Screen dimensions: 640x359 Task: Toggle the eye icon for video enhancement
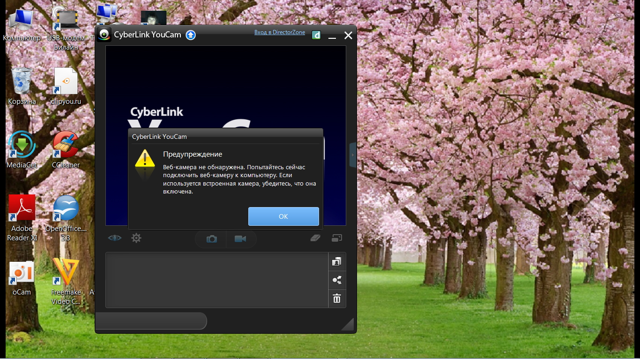pos(115,238)
